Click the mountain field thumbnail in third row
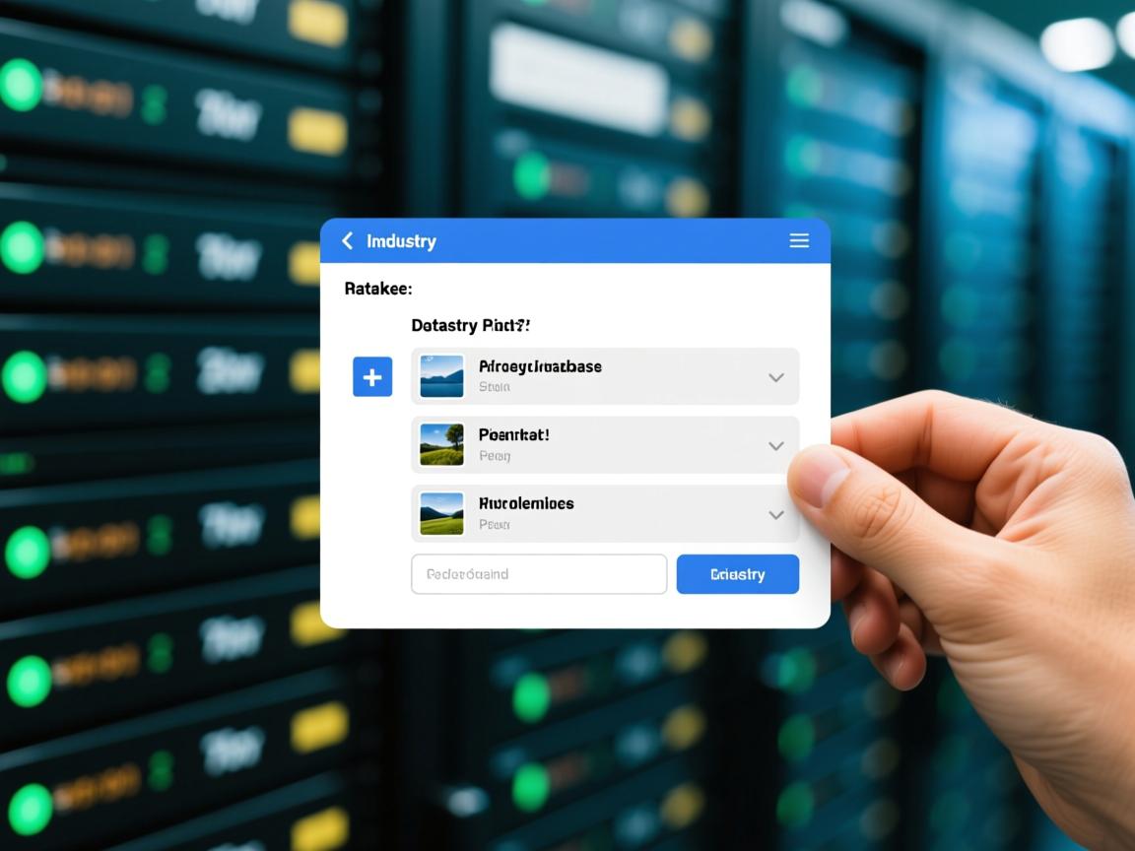The image size is (1135, 851). coord(441,513)
